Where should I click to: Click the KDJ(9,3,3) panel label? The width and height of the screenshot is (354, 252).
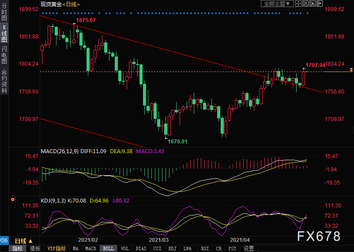coord(53,200)
